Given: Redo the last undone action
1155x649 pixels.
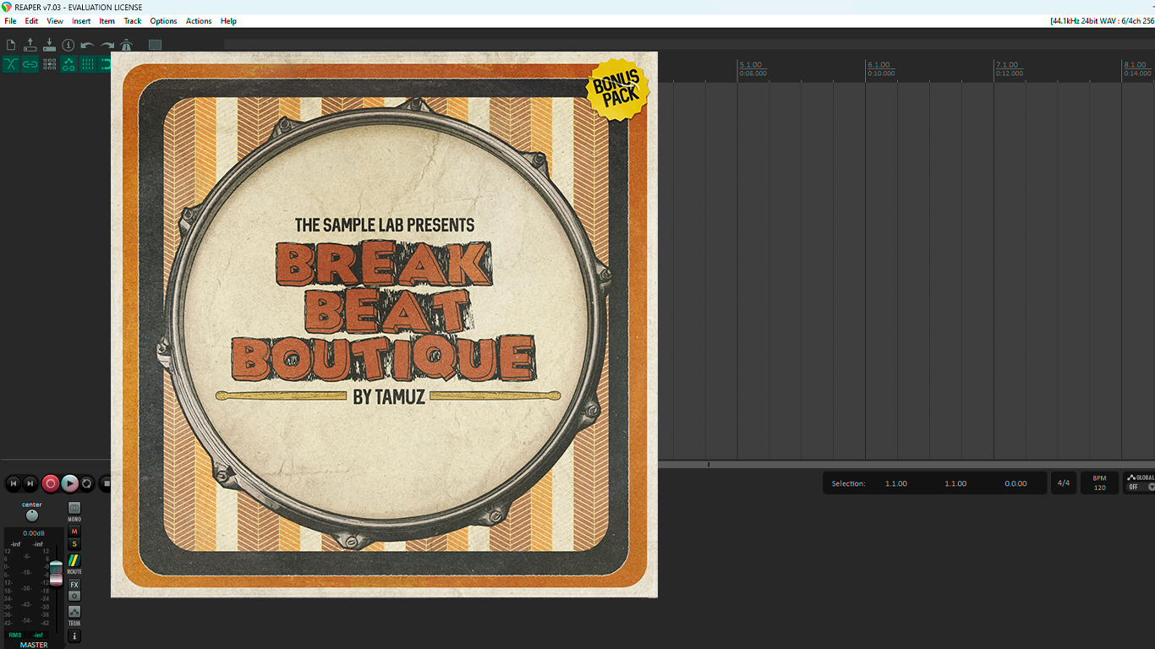Looking at the screenshot, I should (107, 45).
